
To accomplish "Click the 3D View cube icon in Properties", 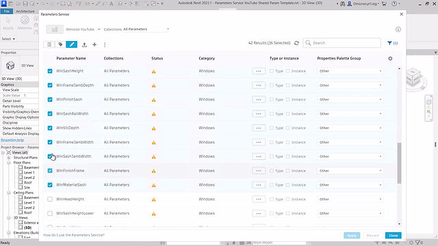I will point(10,66).
